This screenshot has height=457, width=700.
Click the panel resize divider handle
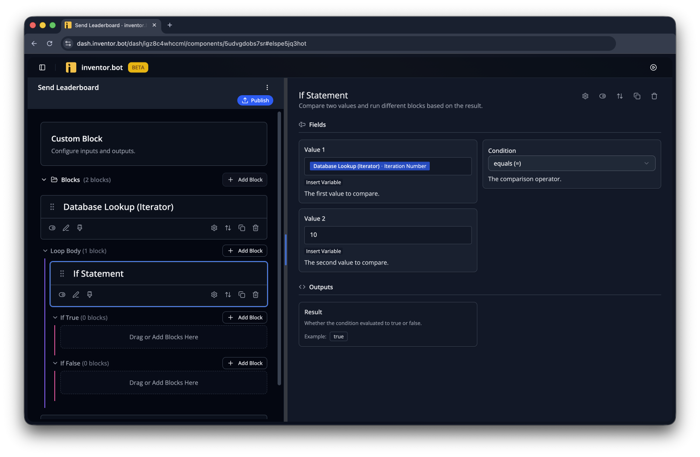point(285,250)
